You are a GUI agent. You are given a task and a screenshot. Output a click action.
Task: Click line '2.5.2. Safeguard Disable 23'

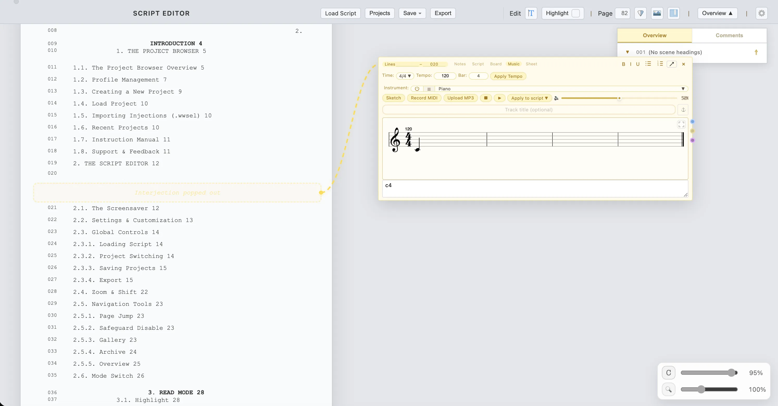pos(123,328)
